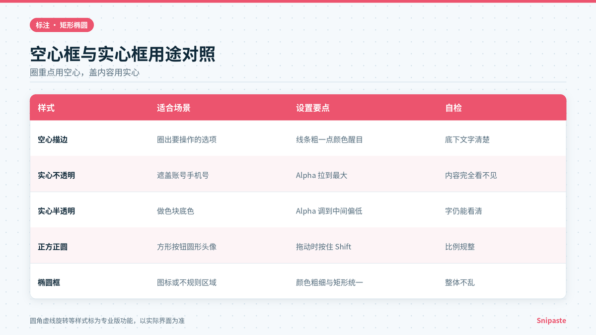Click the cell 拖动时按住 Shift
This screenshot has height=335, width=596.
pyautogui.click(x=323, y=247)
